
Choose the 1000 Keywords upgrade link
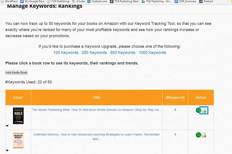pyautogui.click(x=152, y=52)
